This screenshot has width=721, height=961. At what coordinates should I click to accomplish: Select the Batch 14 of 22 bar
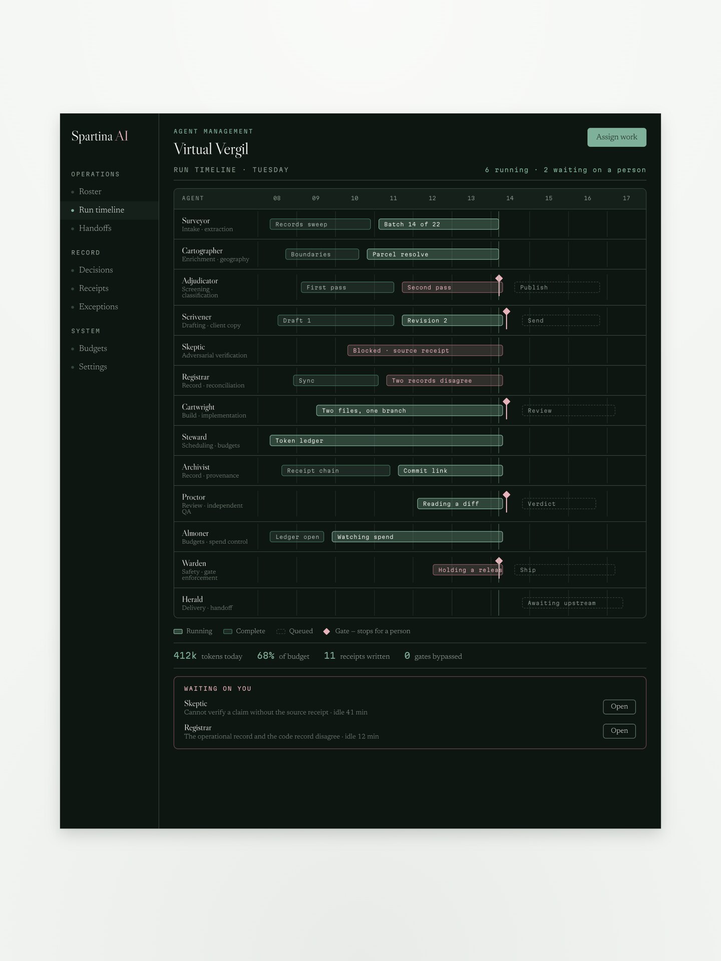click(439, 224)
